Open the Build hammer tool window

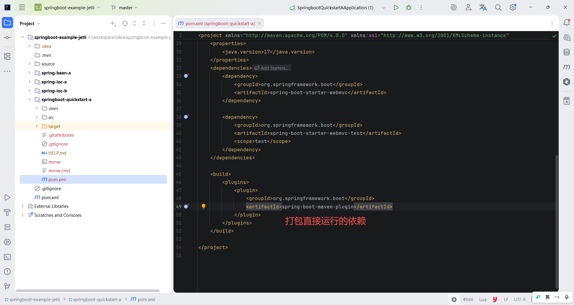point(7,212)
